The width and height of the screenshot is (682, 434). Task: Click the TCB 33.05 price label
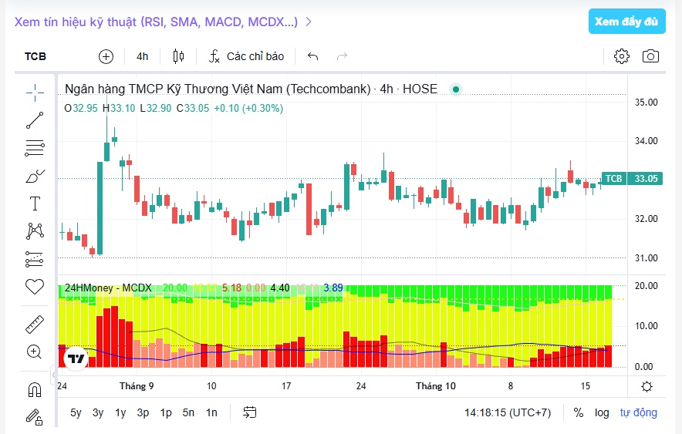pos(632,179)
